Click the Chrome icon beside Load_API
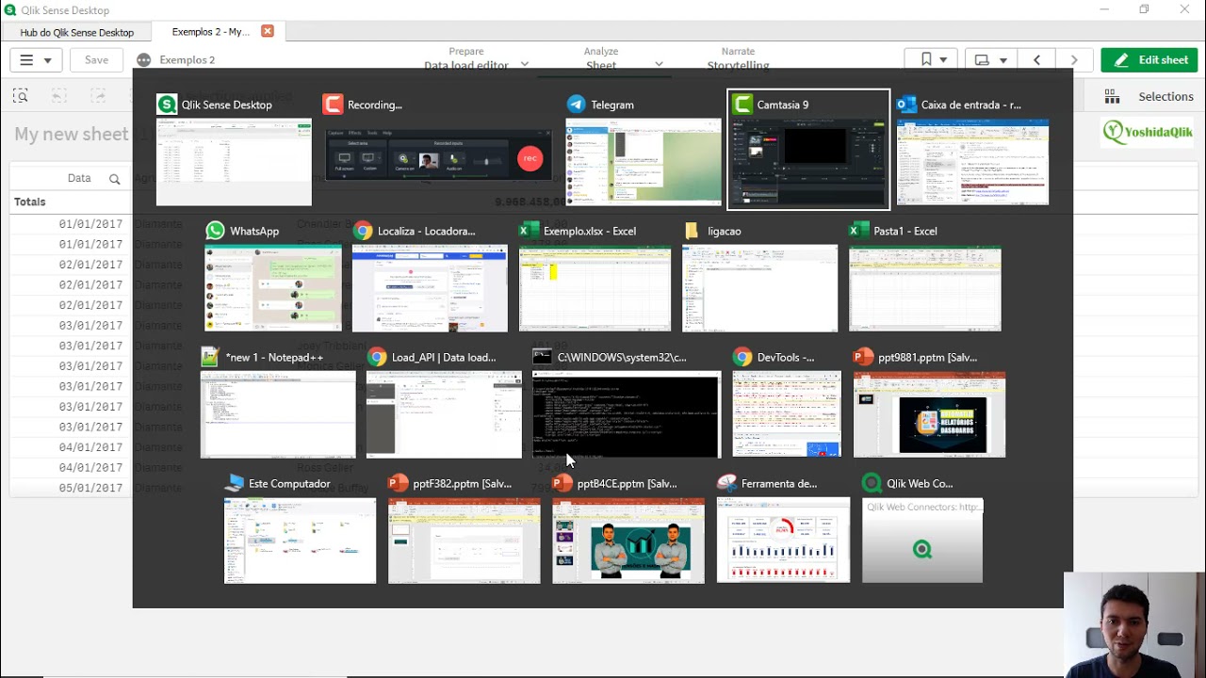1206x678 pixels. click(377, 357)
